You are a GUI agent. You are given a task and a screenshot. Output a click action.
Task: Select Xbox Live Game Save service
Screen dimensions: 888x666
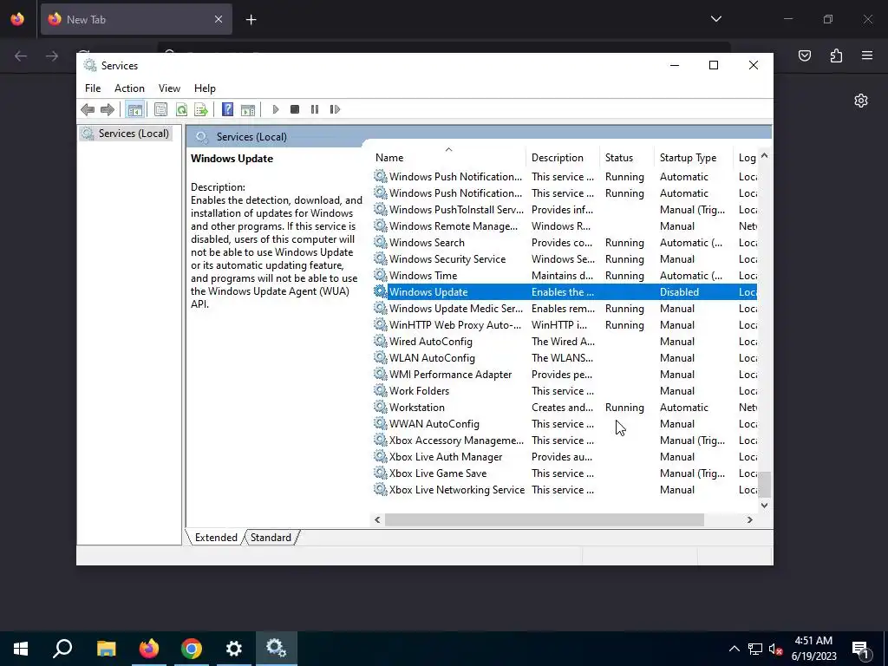565,473
